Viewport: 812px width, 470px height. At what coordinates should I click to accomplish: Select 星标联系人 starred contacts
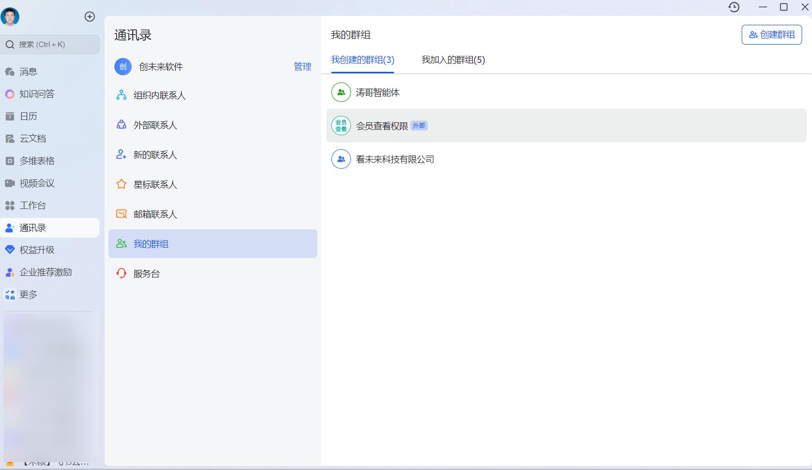[154, 184]
